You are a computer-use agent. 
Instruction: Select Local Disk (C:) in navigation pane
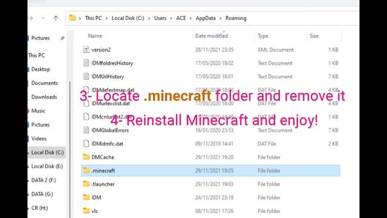[47, 152]
